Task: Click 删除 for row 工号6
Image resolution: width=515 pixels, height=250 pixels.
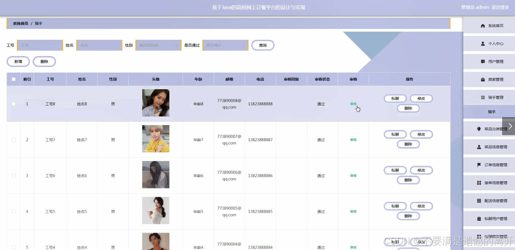Action: 408,180
